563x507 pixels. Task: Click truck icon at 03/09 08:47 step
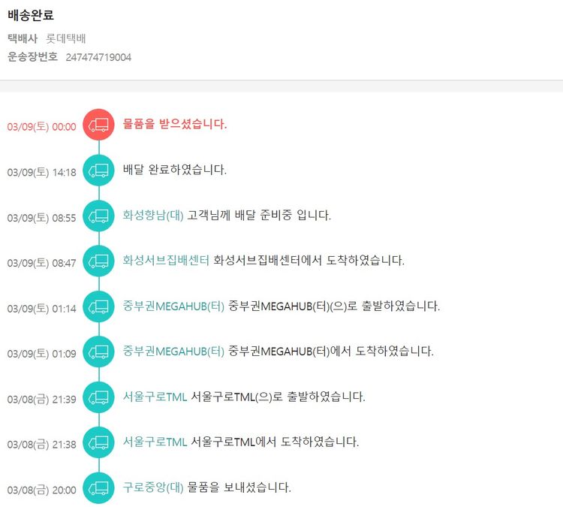(98, 261)
